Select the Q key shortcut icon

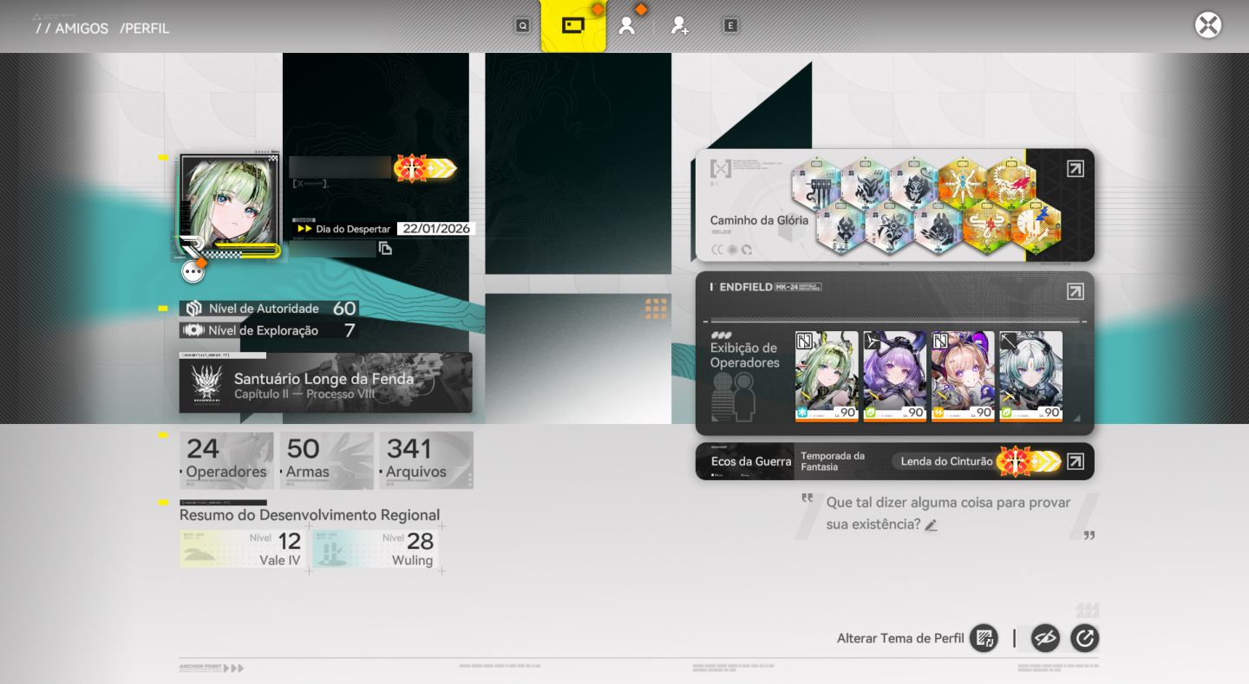point(522,26)
